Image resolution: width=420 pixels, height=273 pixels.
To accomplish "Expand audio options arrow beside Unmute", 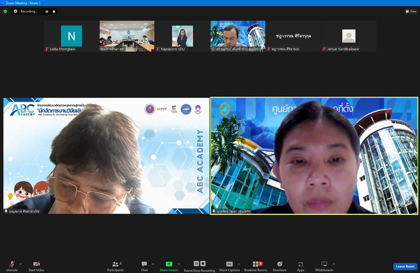I will point(21,264).
